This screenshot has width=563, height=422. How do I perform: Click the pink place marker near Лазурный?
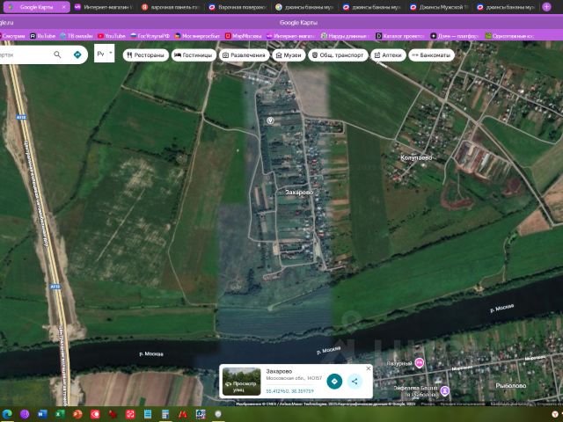[x=420, y=363]
